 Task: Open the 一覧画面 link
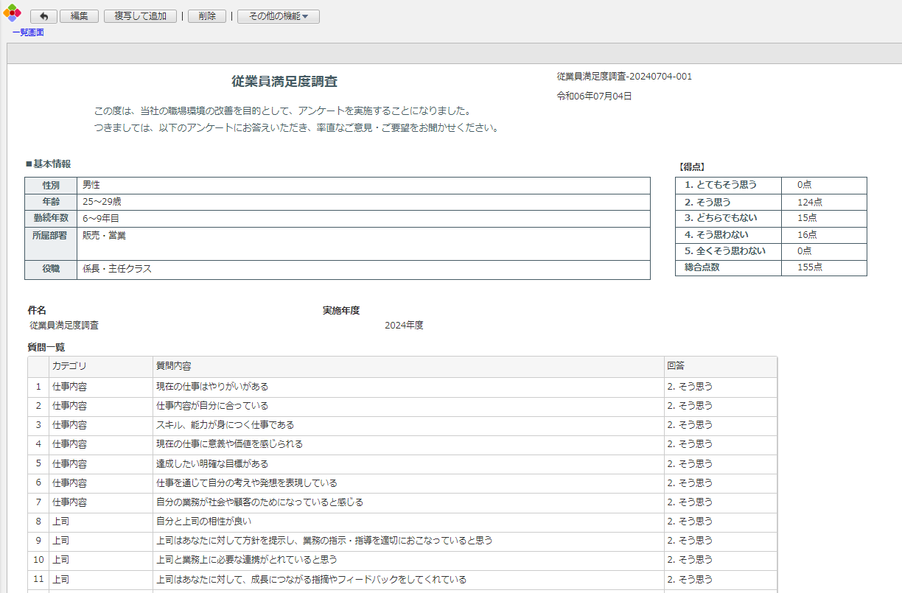pyautogui.click(x=28, y=32)
